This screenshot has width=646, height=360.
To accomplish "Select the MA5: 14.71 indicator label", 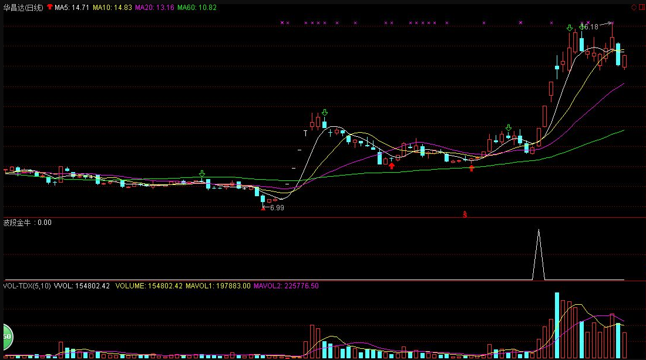I will click(72, 8).
